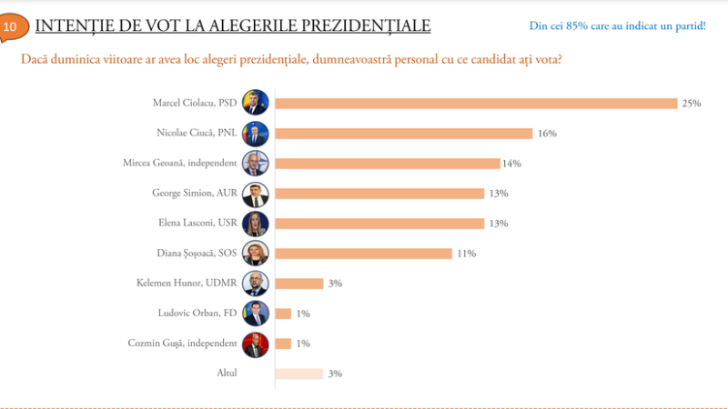Viewport: 728px width, 409px height.
Task: Click the orange slide number 10 badge
Action: pos(11,26)
